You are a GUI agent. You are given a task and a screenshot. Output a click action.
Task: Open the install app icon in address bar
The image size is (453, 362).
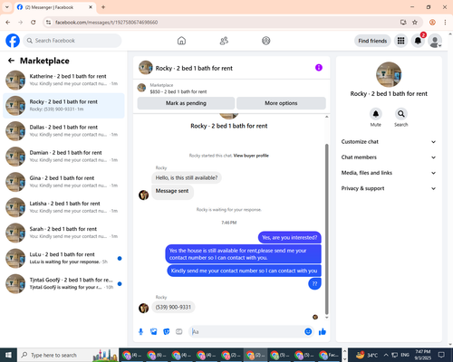(403, 23)
